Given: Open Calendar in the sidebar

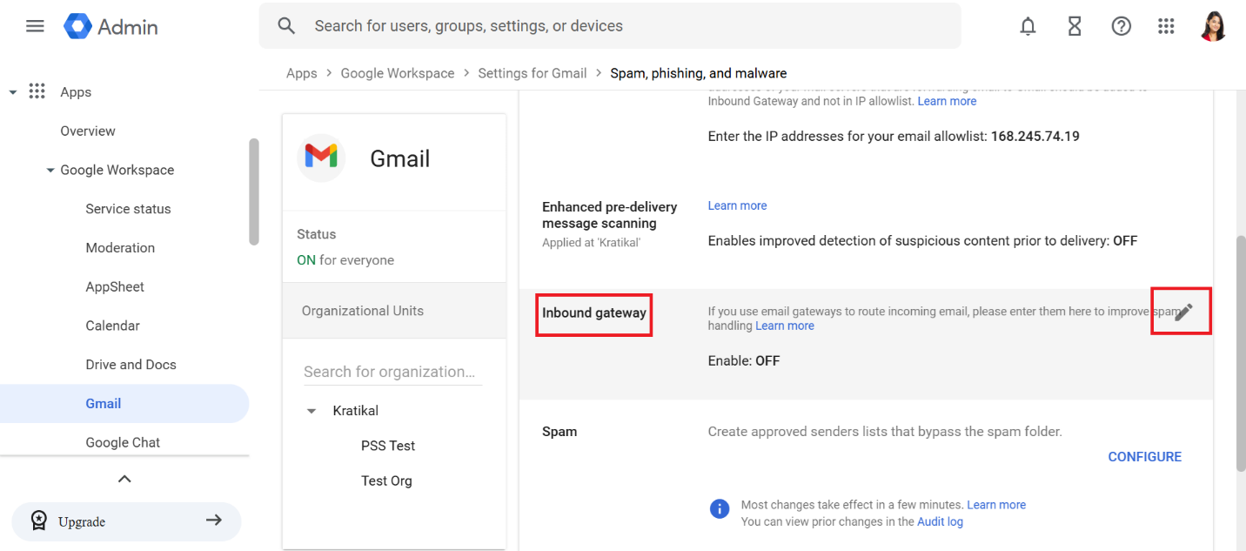Looking at the screenshot, I should [112, 326].
